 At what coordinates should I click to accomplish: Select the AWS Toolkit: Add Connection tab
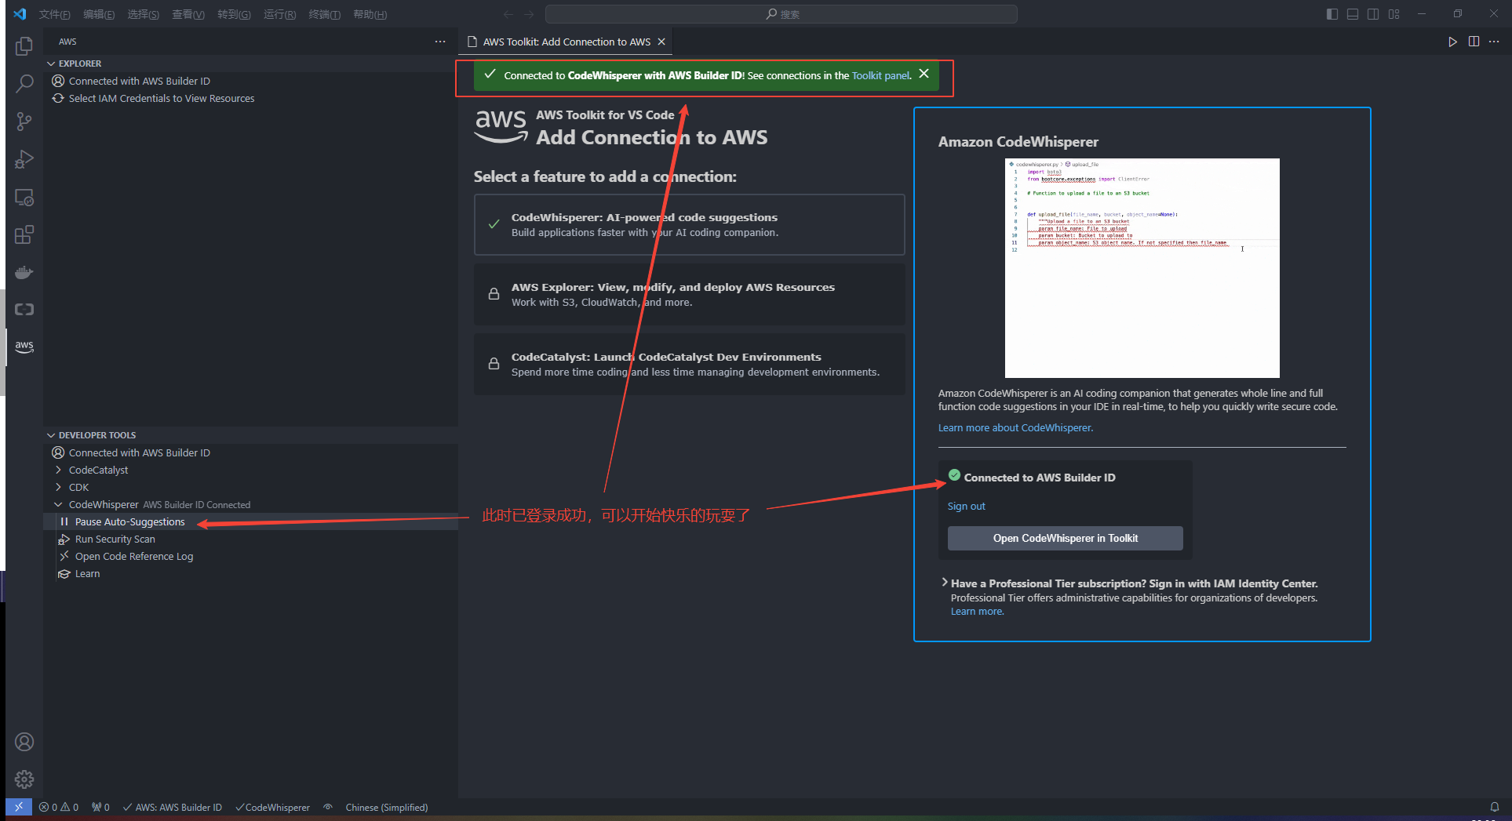567,42
